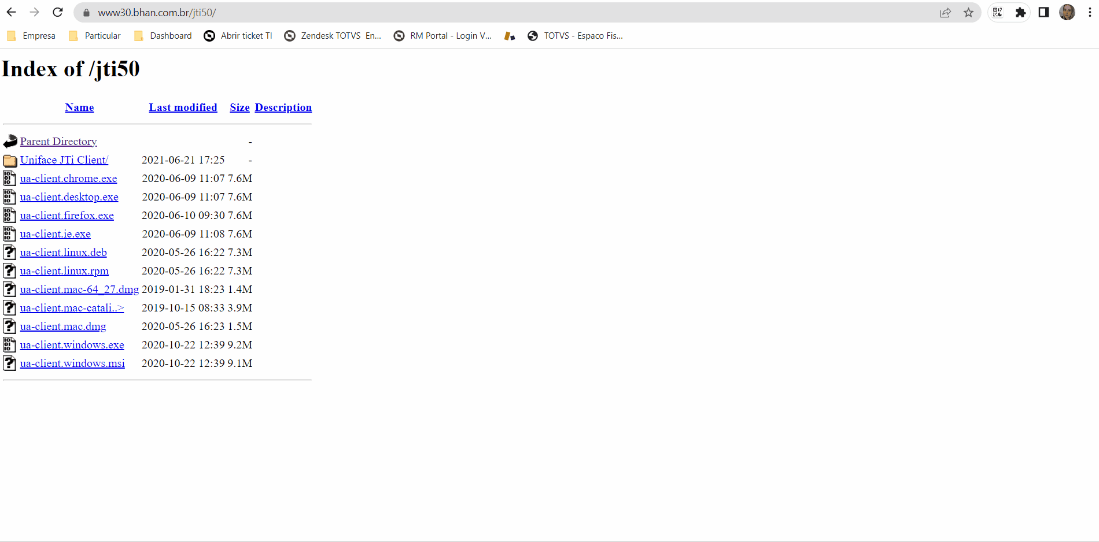
Task: Click the Uniface JTi Client folder icon
Action: (x=10, y=160)
